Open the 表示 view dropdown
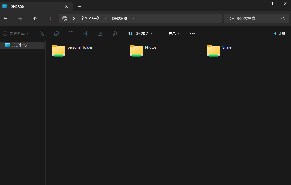Screen dimensions: 291x185 click(x=170, y=33)
